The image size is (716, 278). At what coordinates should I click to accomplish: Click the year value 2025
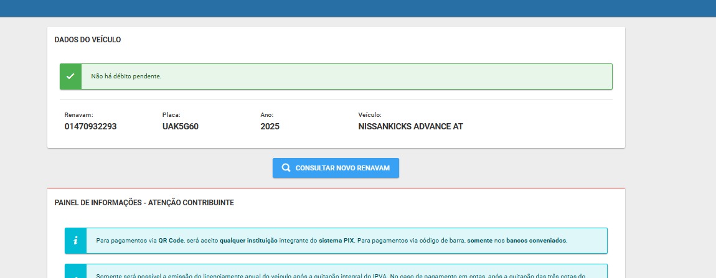(270, 126)
